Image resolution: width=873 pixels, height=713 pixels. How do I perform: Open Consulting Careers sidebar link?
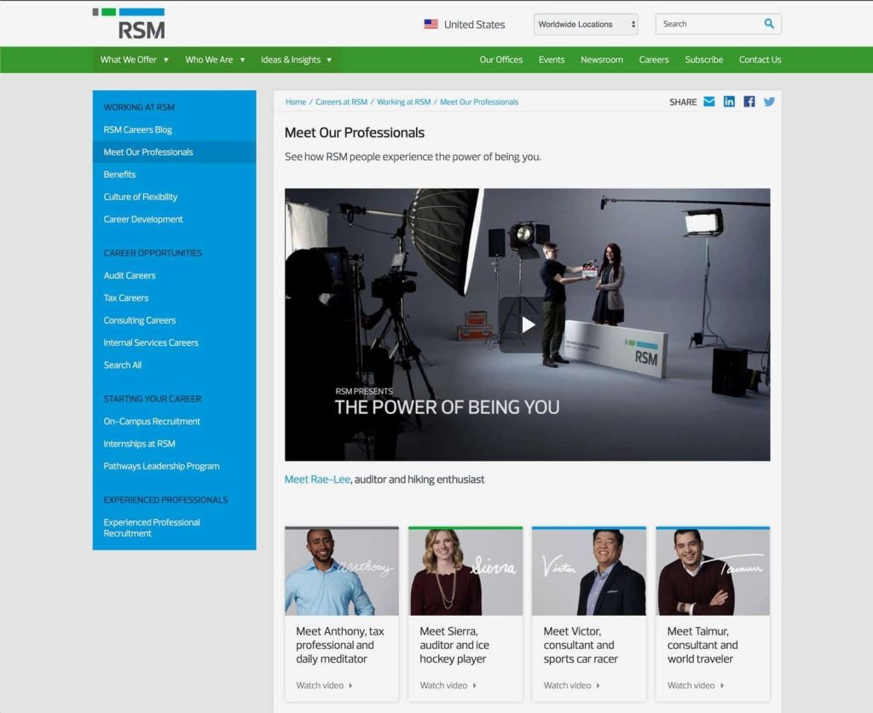pyautogui.click(x=139, y=320)
